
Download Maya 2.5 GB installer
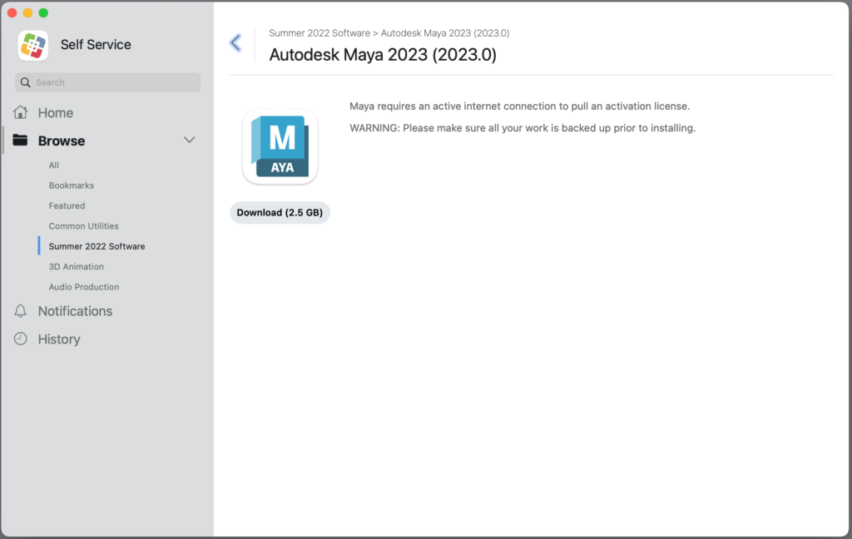[x=280, y=212]
